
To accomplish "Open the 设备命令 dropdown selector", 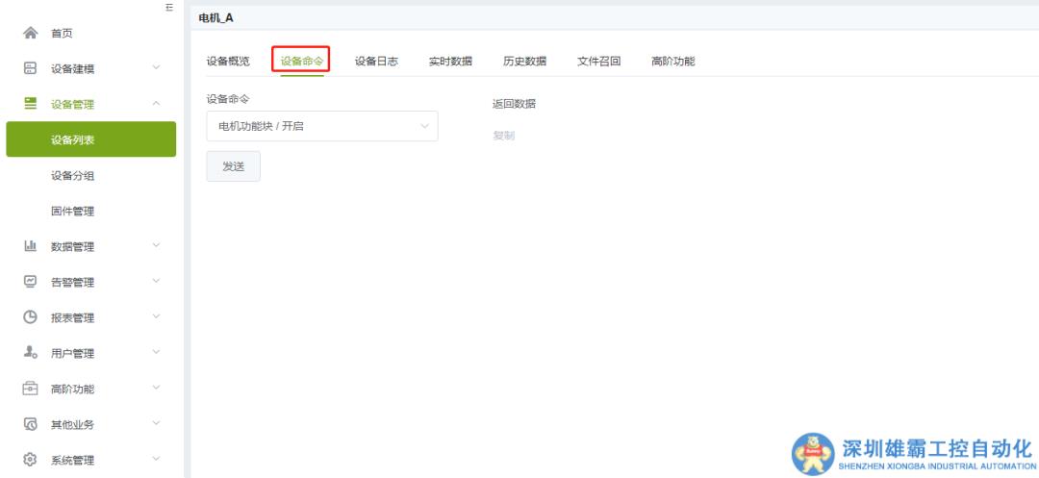I will [x=322, y=126].
